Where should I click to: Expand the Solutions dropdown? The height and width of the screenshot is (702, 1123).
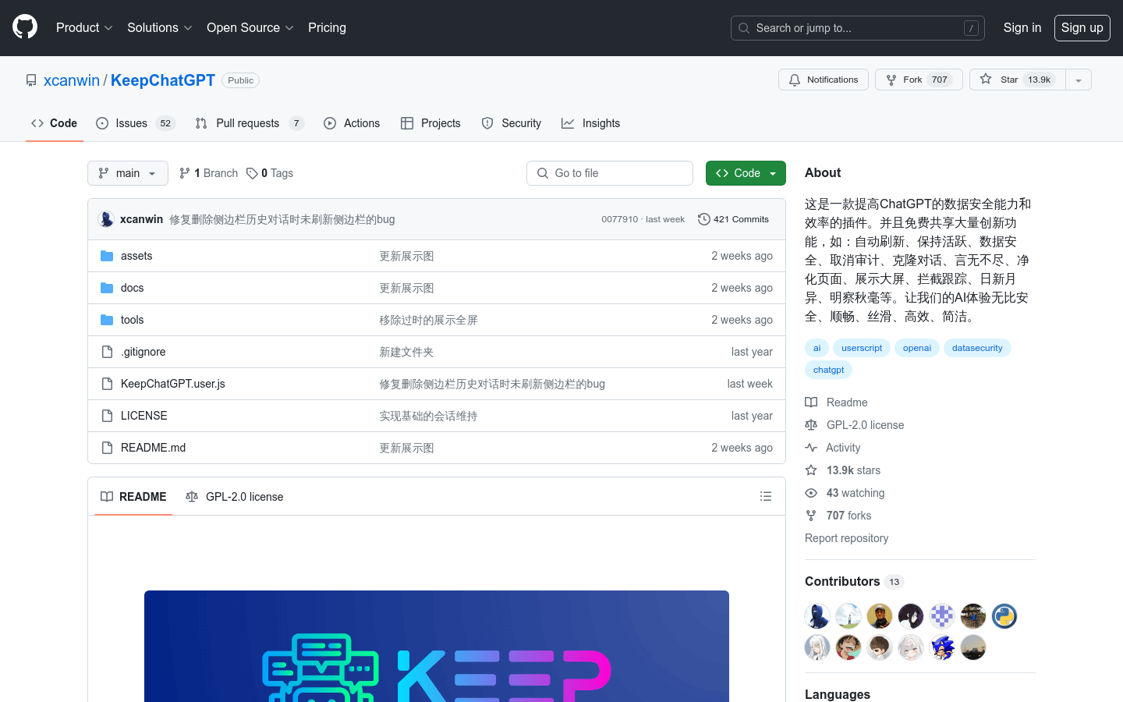coord(159,27)
